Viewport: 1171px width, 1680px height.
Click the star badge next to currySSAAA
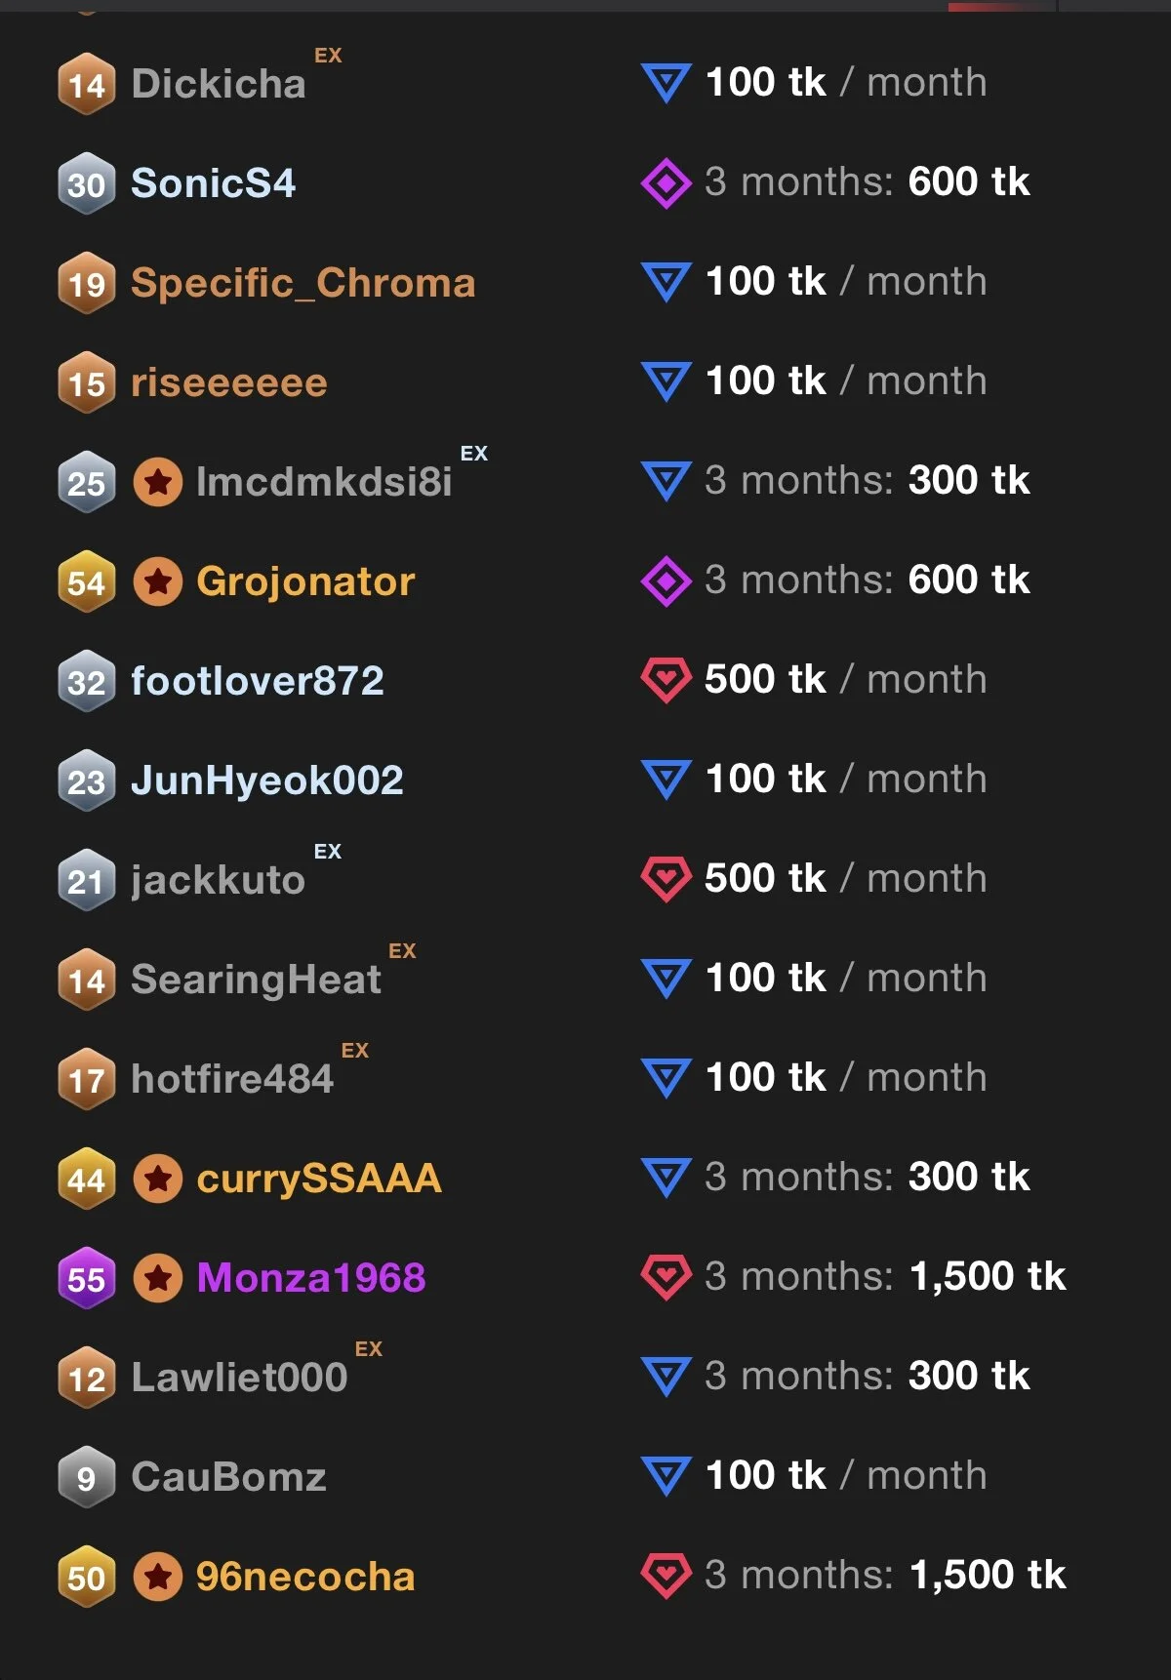(158, 1180)
